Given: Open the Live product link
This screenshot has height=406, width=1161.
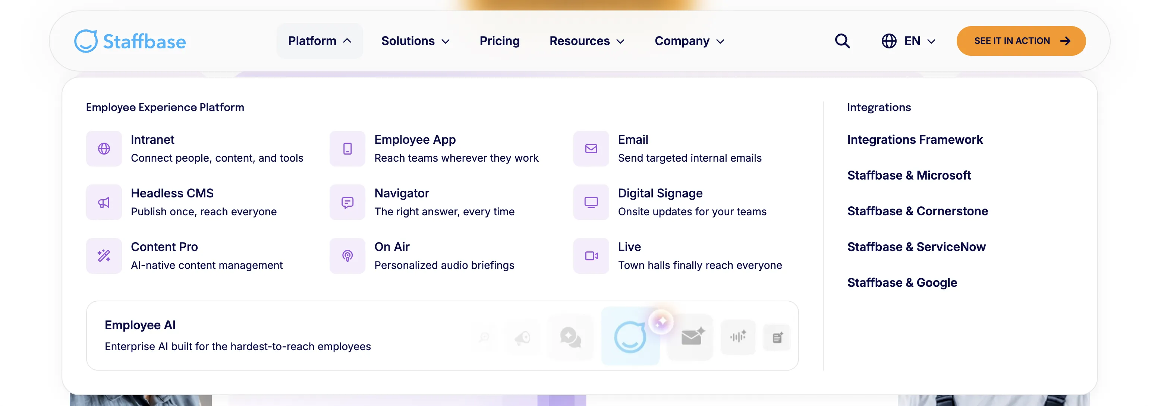Looking at the screenshot, I should (629, 247).
